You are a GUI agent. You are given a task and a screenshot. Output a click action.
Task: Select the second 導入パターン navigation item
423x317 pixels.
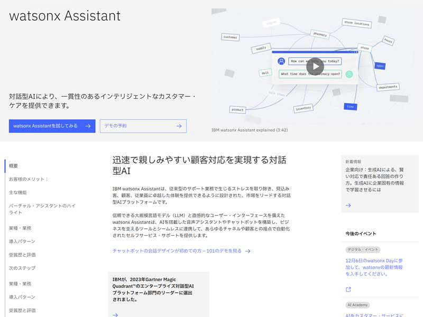[22, 297]
